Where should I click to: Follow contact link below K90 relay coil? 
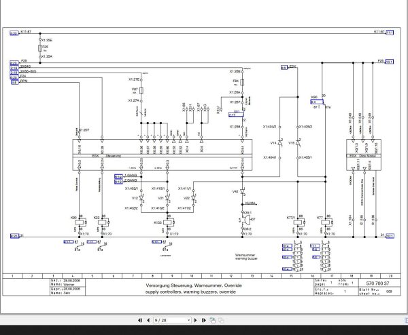(x=69, y=242)
